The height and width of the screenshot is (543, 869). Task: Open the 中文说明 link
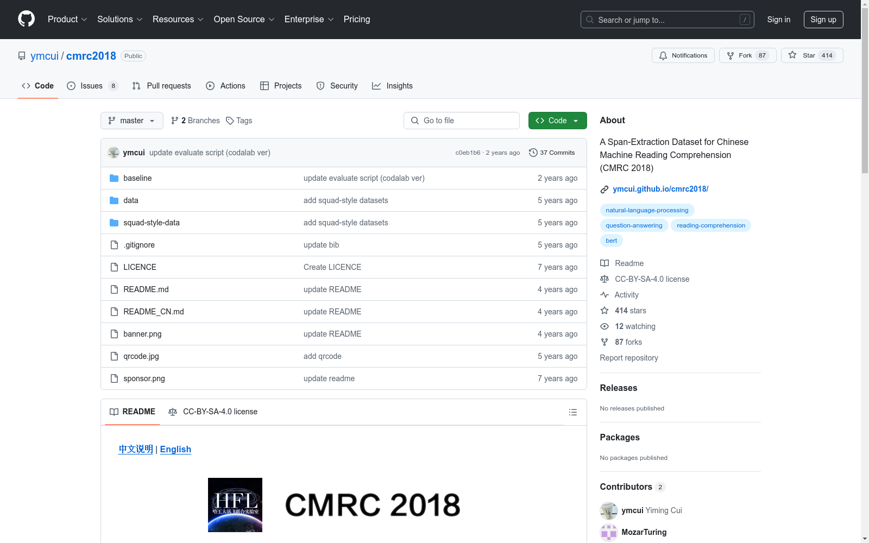[136, 449]
